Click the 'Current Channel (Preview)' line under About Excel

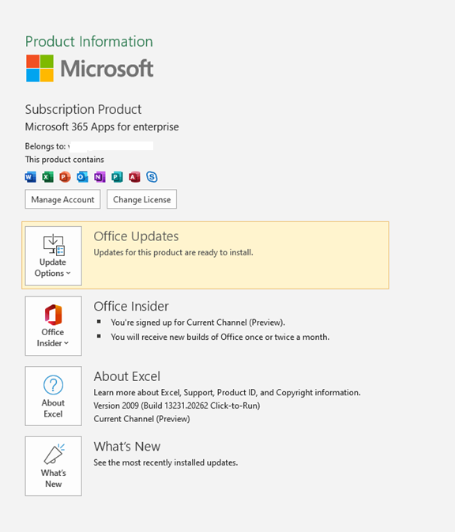click(141, 419)
